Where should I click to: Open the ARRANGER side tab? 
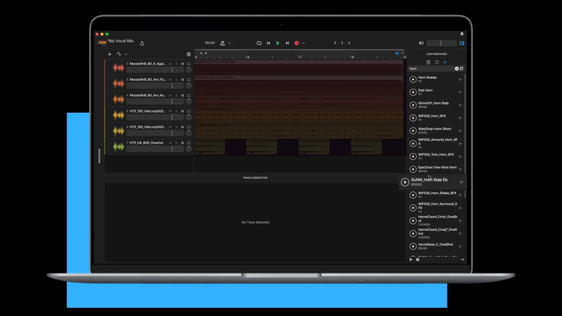tap(99, 156)
